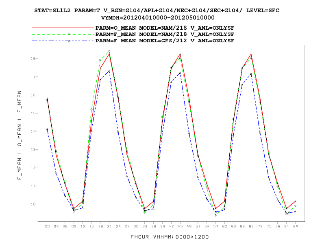322x249 pixels.
Task: Click the chart title line starting with STAT=SL1L2
Action: [x=157, y=11]
